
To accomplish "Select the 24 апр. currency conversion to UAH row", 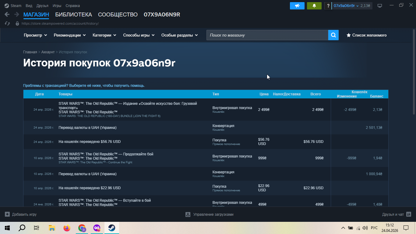I will click(x=206, y=128).
